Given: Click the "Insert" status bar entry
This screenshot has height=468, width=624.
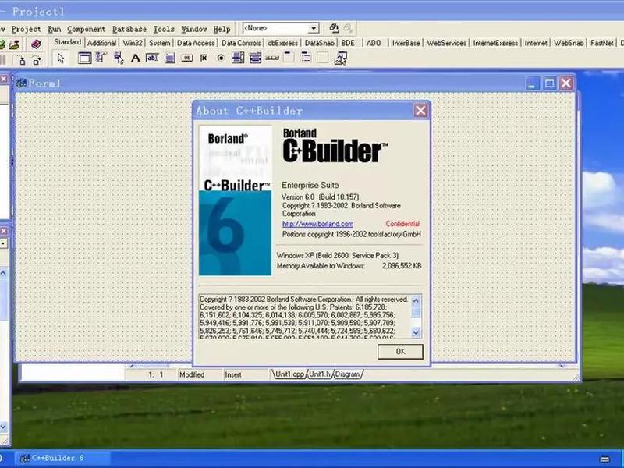Looking at the screenshot, I should (x=232, y=374).
